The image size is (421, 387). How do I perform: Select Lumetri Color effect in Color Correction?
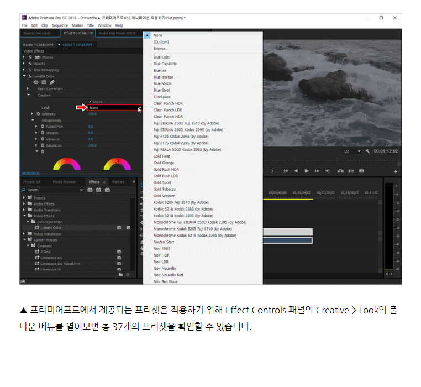(x=51, y=228)
